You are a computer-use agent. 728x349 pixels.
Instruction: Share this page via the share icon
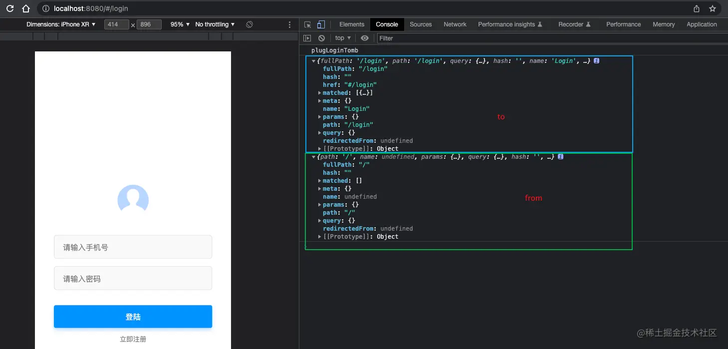click(x=697, y=8)
